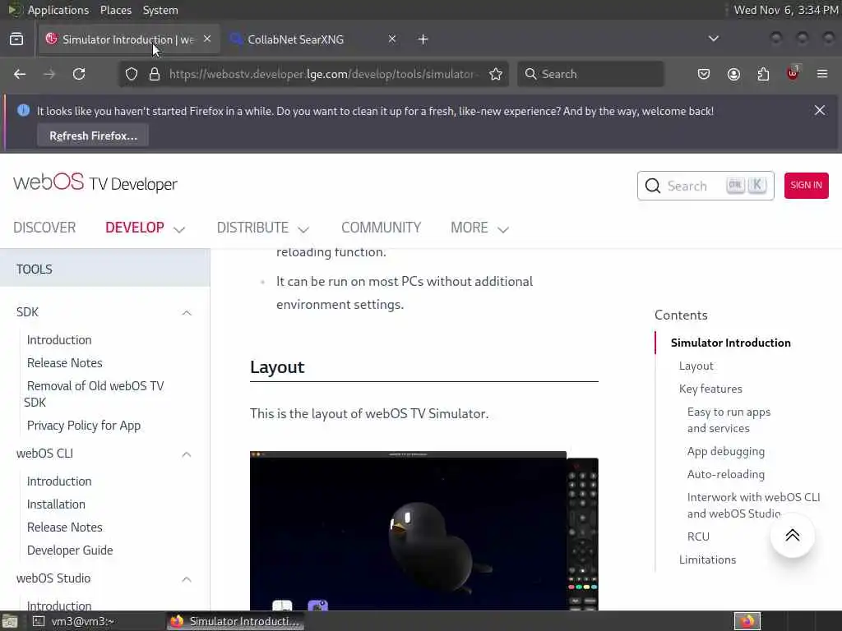
Task: Jump to RCU in Contents
Action: (698, 536)
